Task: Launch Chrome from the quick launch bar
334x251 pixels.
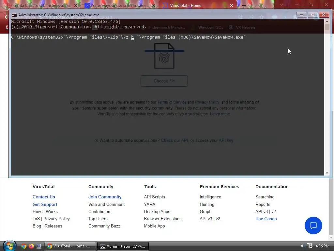Action: click(x=24, y=246)
